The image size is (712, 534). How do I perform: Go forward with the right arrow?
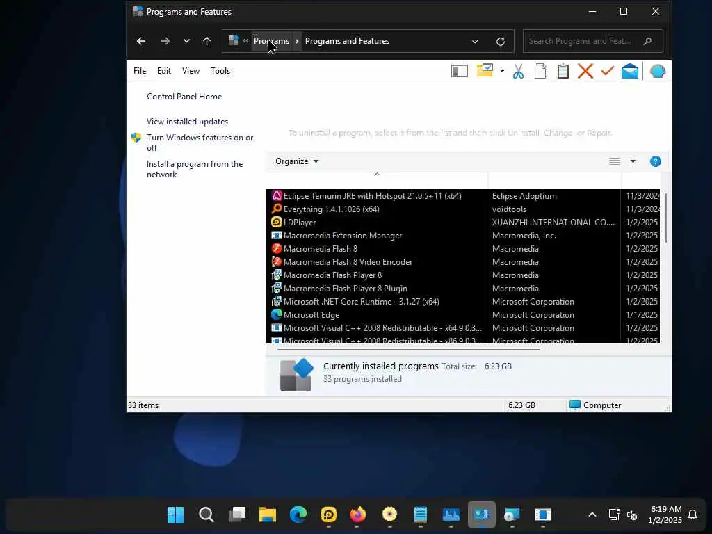coord(165,41)
